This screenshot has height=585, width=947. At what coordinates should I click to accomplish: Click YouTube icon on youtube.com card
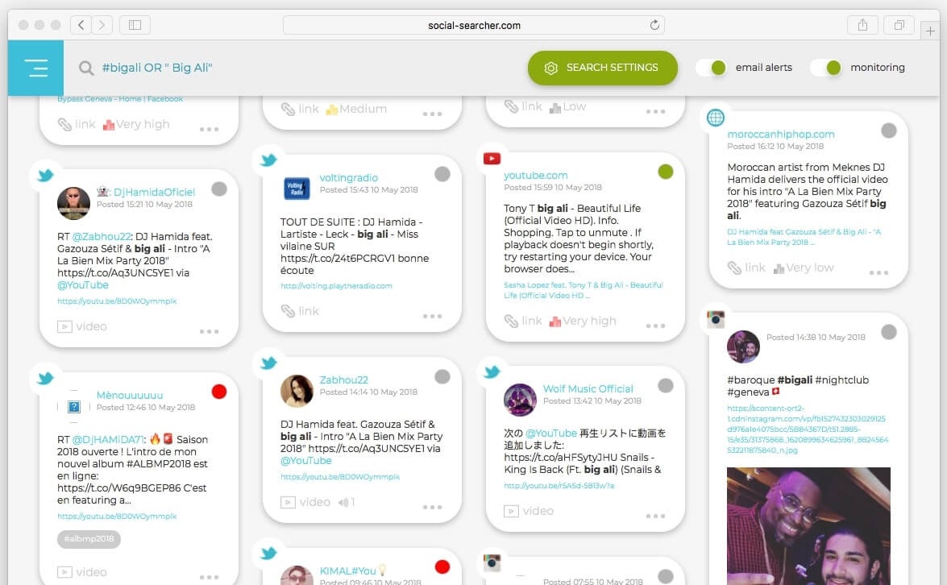(492, 158)
